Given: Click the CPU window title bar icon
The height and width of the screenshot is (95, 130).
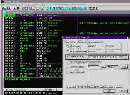Looking at the screenshot, I should (x=5, y=12).
